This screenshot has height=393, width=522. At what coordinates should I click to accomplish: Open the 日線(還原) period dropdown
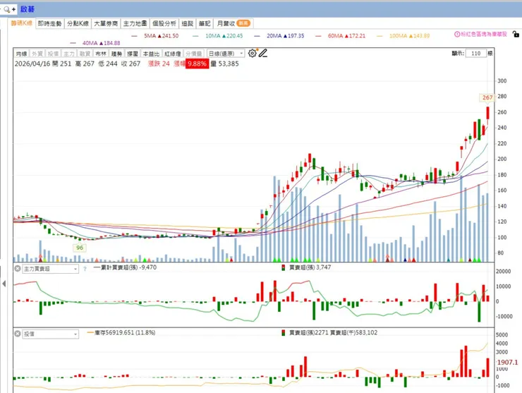226,54
